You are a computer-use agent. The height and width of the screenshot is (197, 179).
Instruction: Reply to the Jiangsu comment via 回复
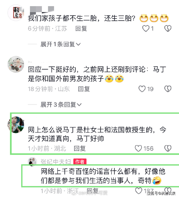(x=81, y=29)
